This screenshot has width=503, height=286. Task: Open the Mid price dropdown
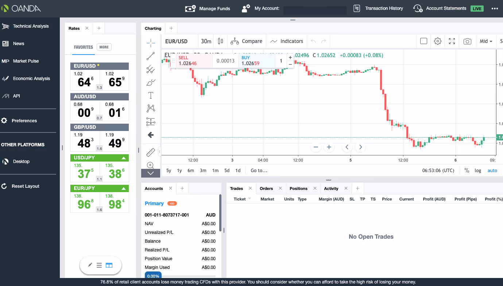point(486,41)
